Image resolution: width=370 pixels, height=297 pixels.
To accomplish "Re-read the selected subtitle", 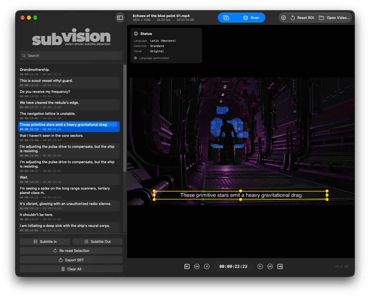I will click(71, 251).
